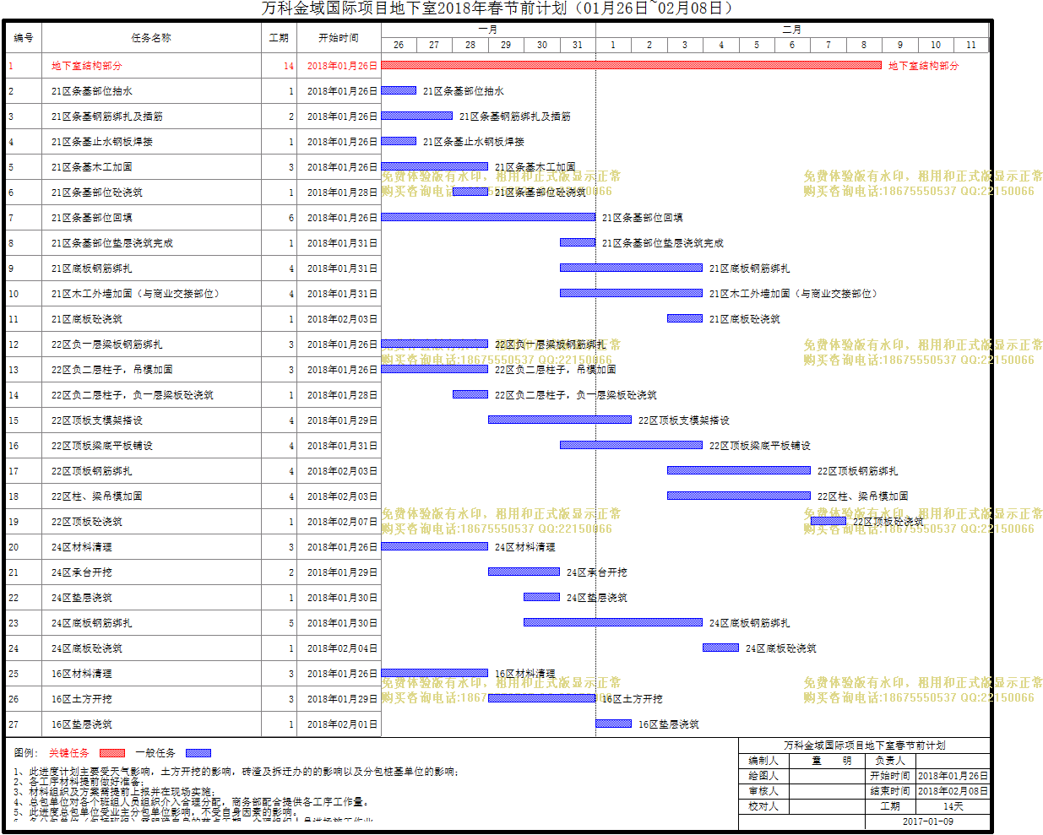Click the 工期 column header in the table
Viewport: 1043px width, 835px height.
[279, 38]
